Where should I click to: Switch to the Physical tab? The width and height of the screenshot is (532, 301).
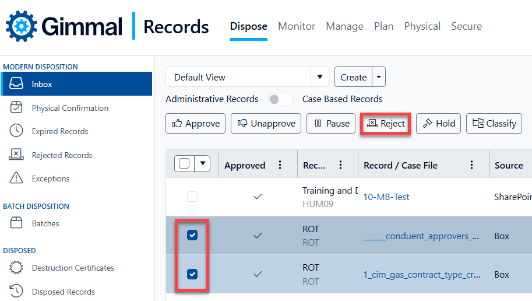pos(422,26)
